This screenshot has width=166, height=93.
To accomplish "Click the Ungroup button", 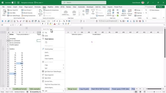I will pos(138,13).
